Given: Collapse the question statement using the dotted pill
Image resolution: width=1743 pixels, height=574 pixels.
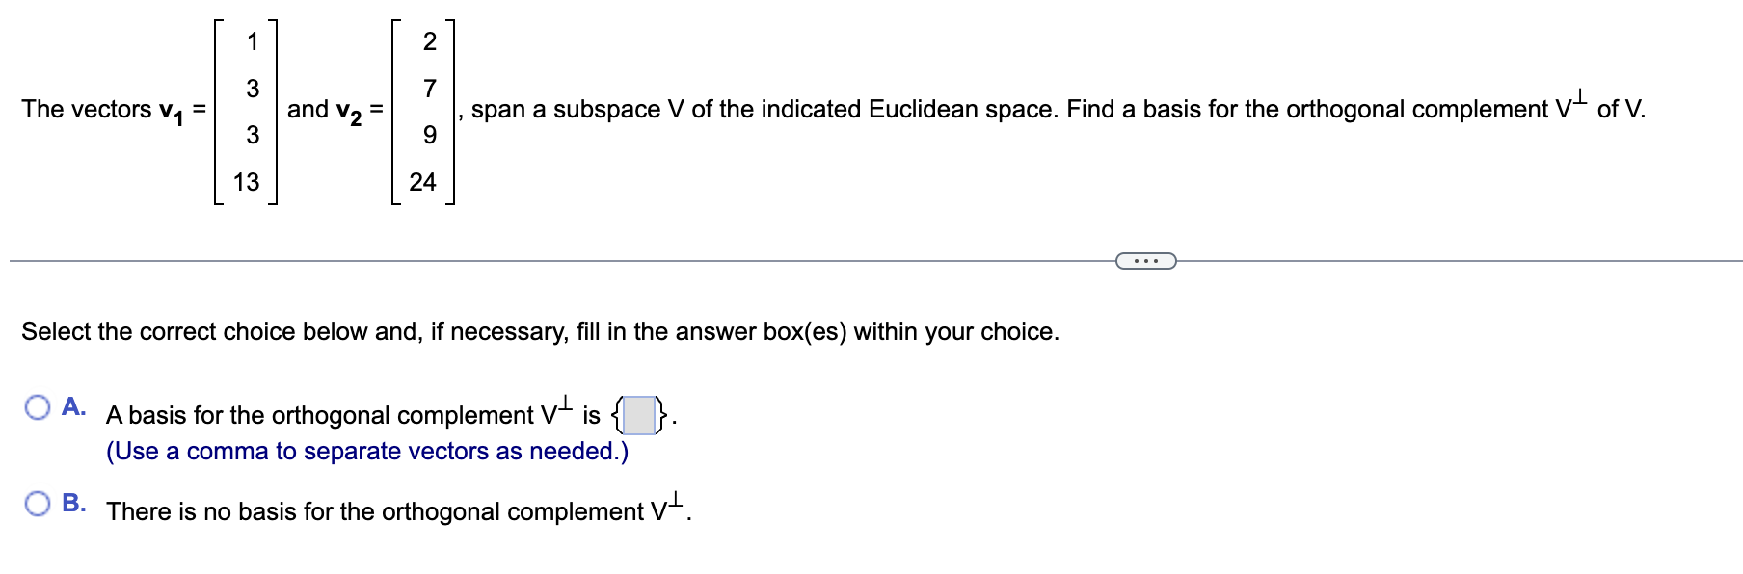Looking at the screenshot, I should tap(1145, 258).
